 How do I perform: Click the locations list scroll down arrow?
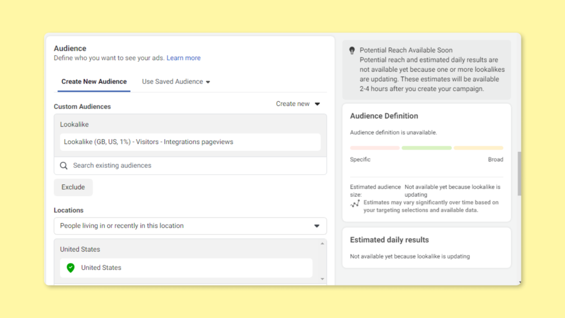(x=322, y=279)
